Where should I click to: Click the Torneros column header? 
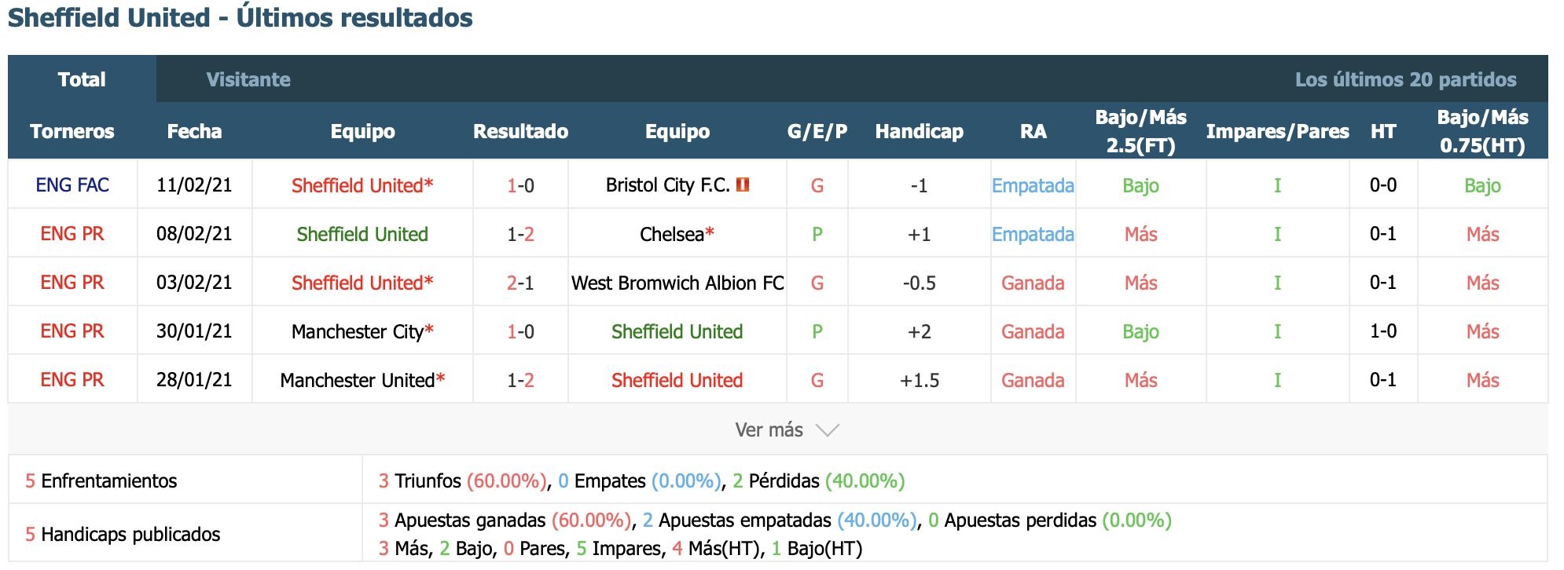click(x=72, y=131)
